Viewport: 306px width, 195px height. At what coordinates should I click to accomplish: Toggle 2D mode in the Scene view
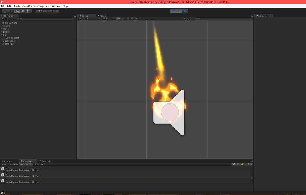pos(119,19)
